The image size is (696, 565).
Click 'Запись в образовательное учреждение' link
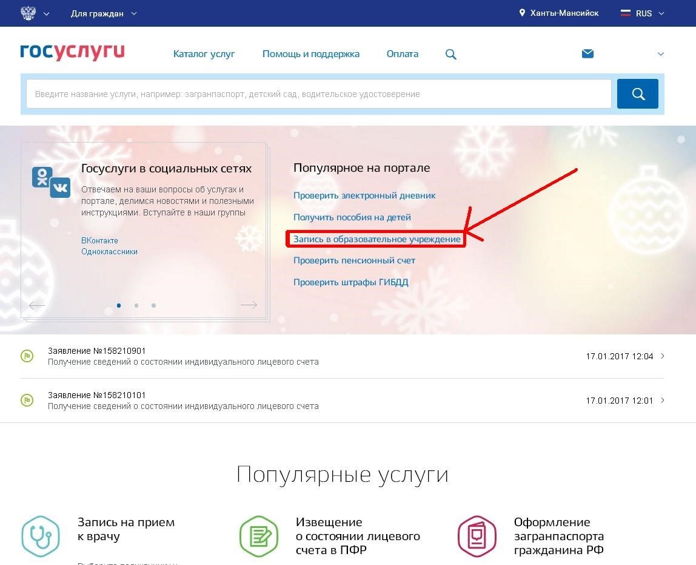376,239
